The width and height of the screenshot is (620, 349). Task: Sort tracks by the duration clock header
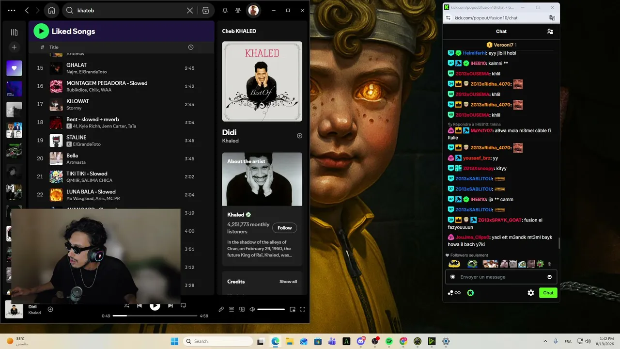point(190,47)
